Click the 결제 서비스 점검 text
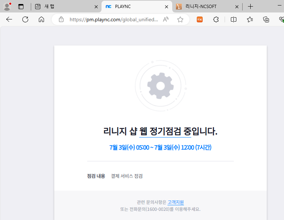This screenshot has width=284, height=220. click(127, 176)
